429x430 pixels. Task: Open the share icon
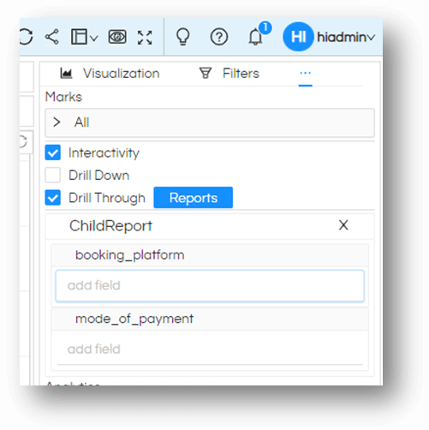click(52, 37)
